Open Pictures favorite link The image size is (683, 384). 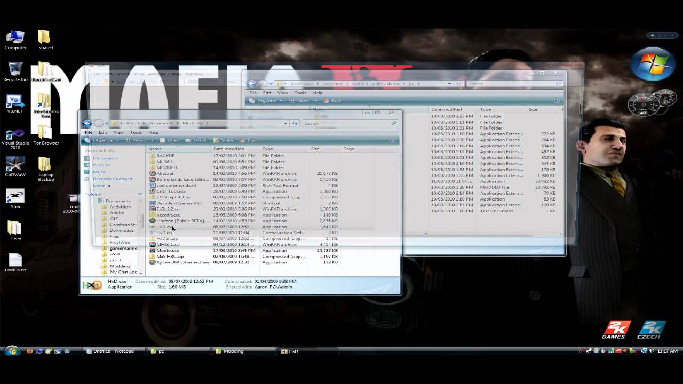click(101, 165)
